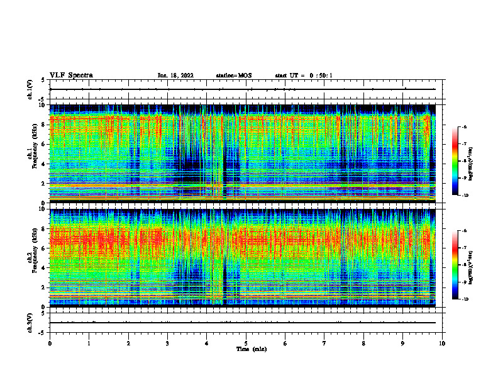498x385 pixels.
Task: Click the "-6" value on the ch.2 colorbar
Action: tap(465, 231)
